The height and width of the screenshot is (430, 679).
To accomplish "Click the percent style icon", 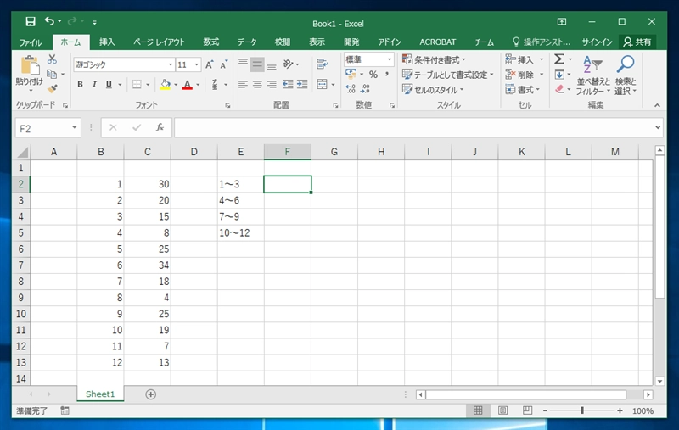I will tap(373, 75).
